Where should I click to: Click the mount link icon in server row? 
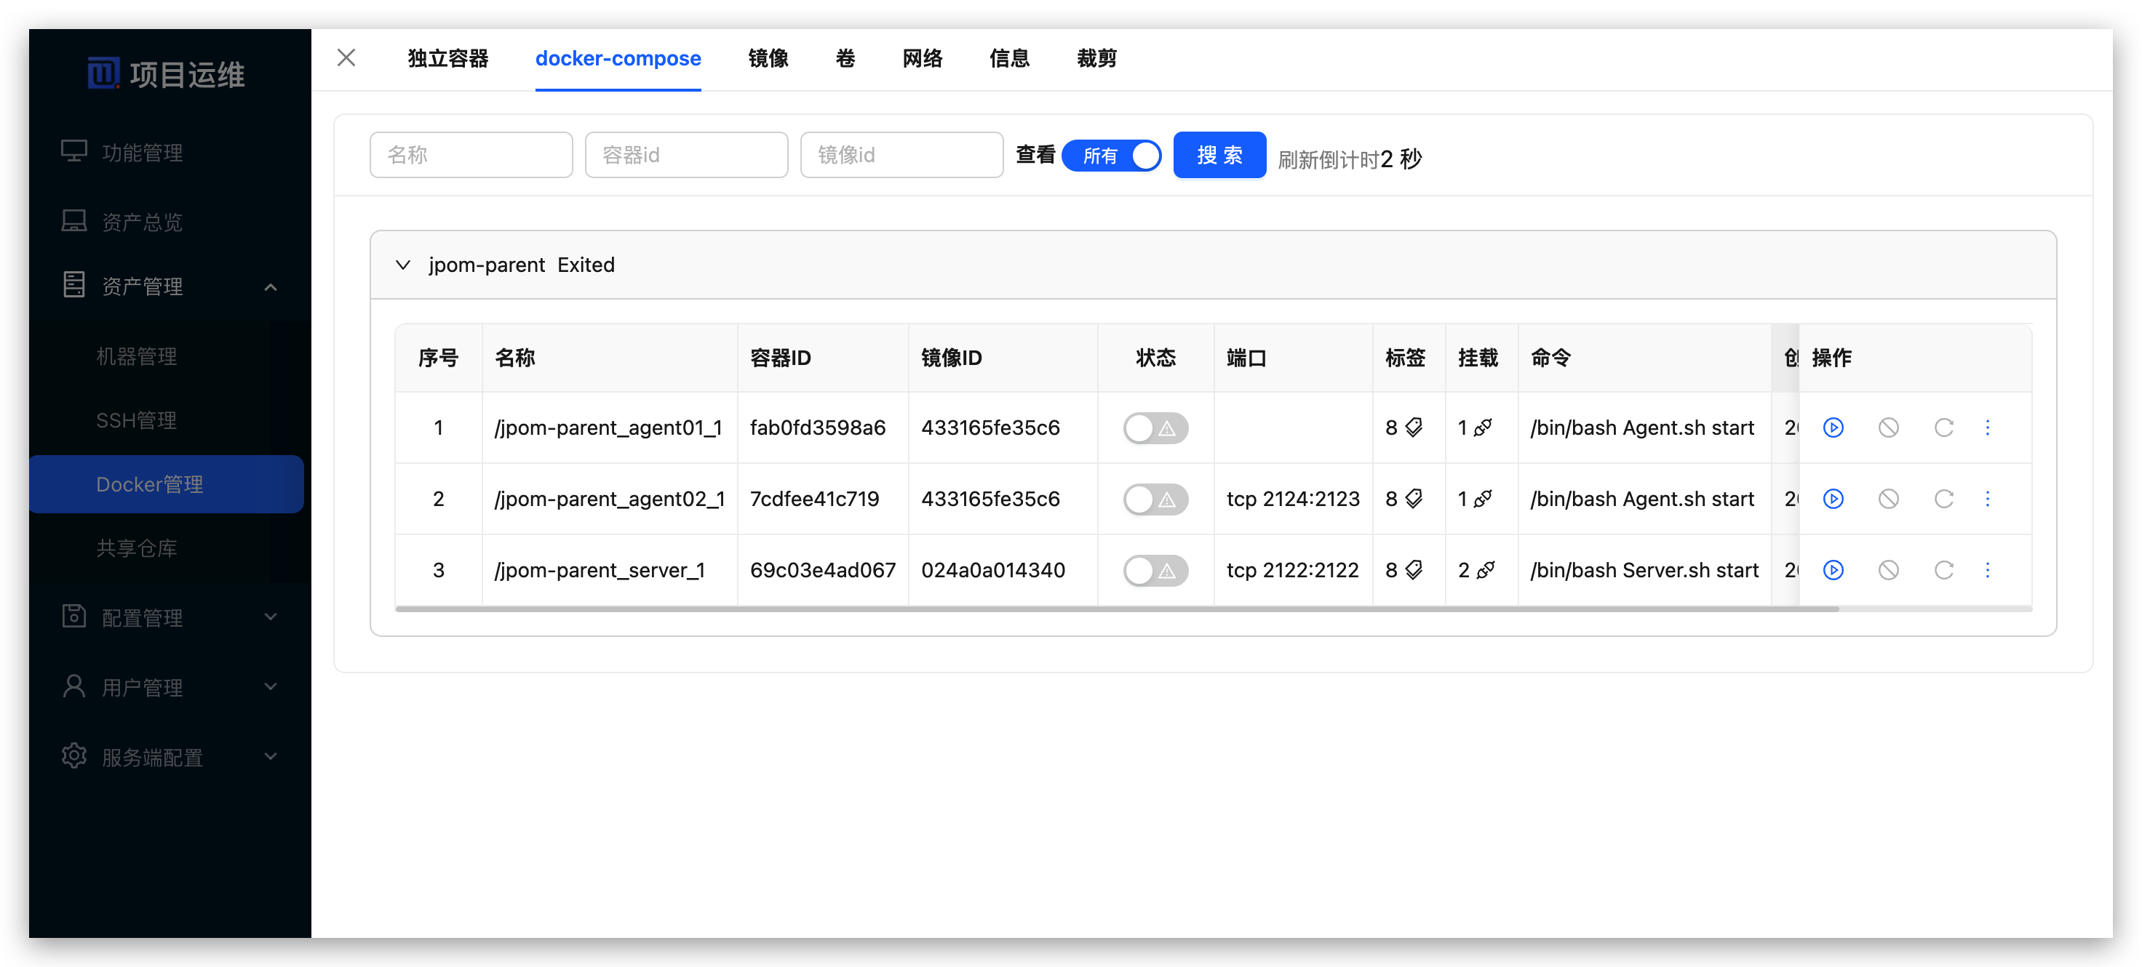click(1485, 570)
